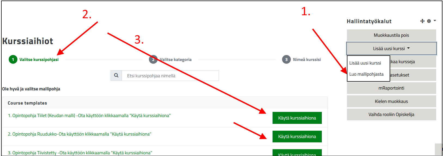Image resolution: width=443 pixels, height=156 pixels.
Task: Click the Kielen muokkaus button
Action: pyautogui.click(x=391, y=101)
